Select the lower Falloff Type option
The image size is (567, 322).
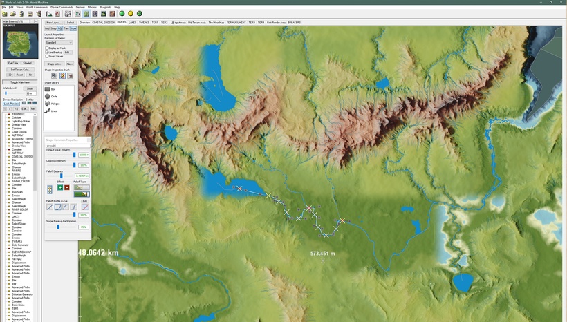[82, 194]
